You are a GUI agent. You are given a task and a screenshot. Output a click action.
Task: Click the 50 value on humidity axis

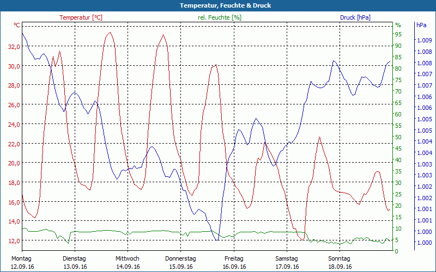click(x=398, y=137)
